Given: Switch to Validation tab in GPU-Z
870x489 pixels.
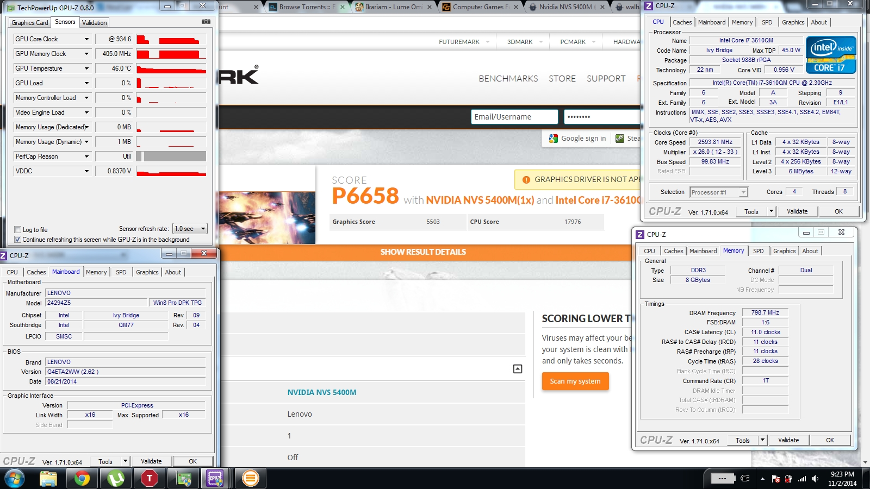Looking at the screenshot, I should click(x=95, y=23).
